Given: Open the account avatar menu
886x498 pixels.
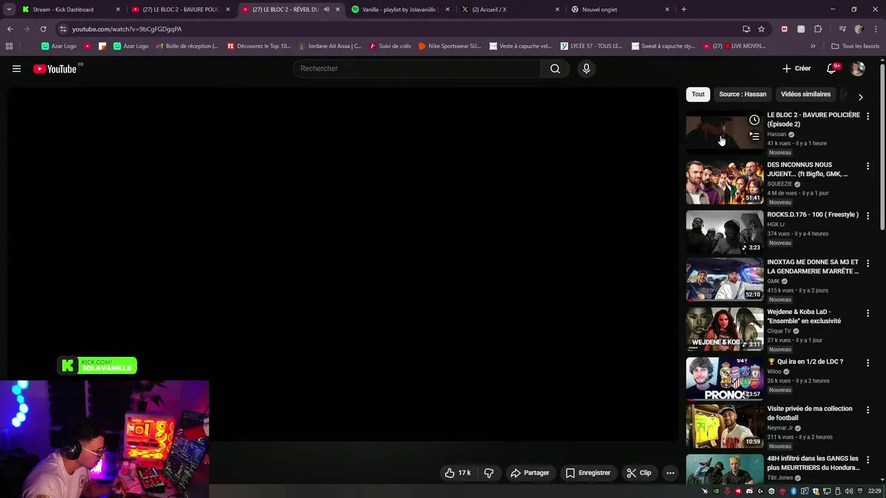Looking at the screenshot, I should click(858, 68).
